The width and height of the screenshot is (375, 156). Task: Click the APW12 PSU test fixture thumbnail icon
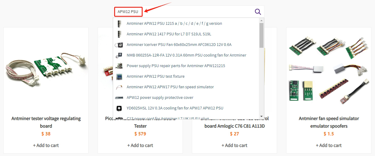point(119,76)
